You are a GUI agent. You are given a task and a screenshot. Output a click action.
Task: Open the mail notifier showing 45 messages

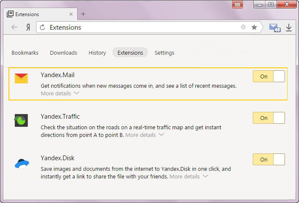[275, 28]
